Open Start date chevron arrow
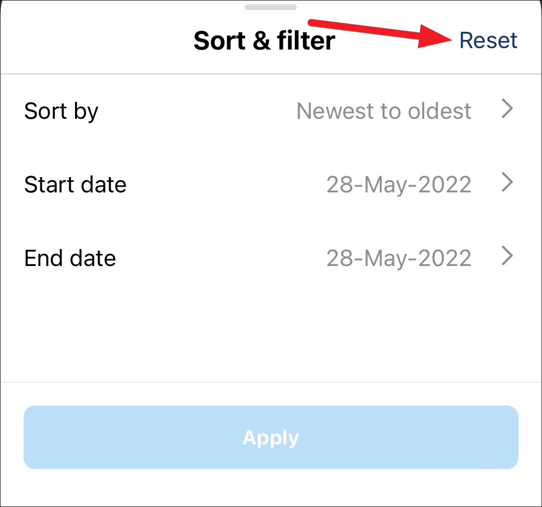Image resolution: width=542 pixels, height=507 pixels. pos(507,183)
